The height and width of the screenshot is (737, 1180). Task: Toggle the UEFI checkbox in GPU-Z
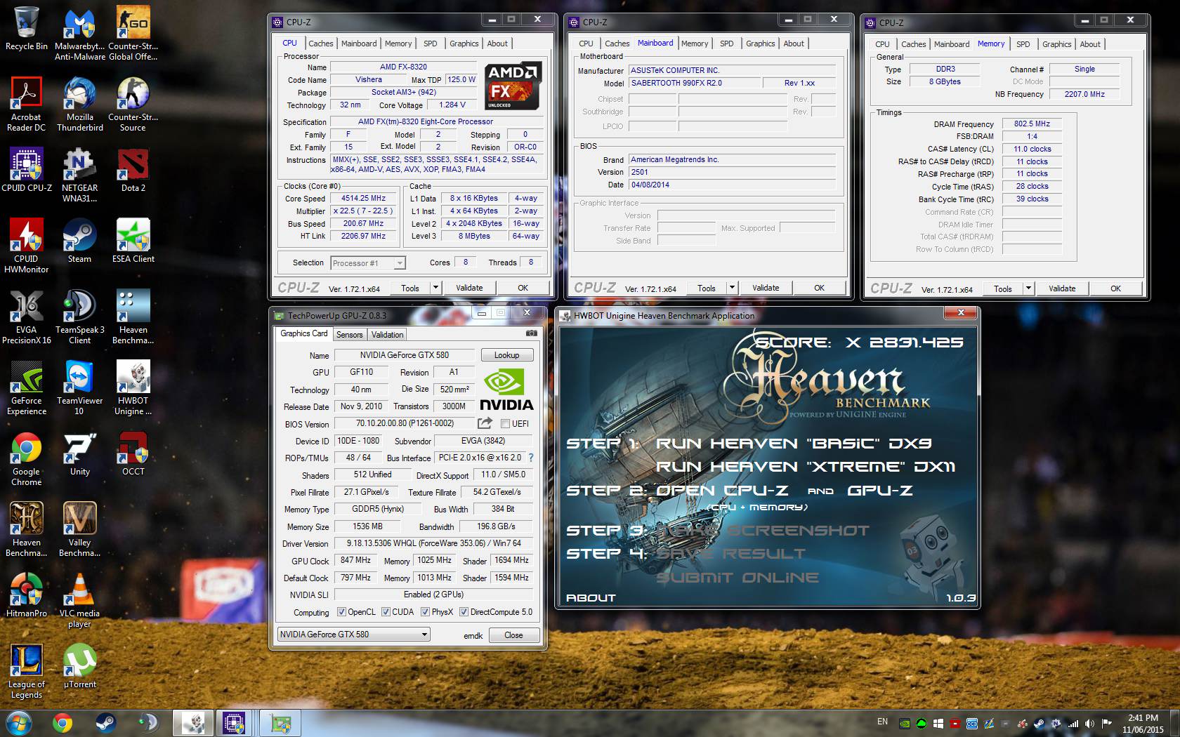[505, 423]
